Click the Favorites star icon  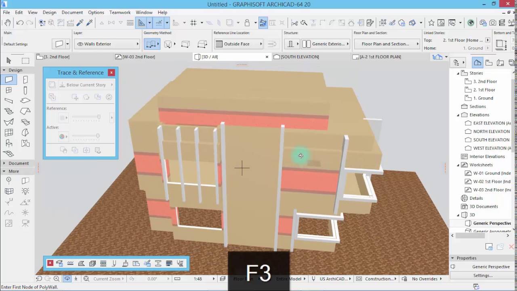click(431, 23)
